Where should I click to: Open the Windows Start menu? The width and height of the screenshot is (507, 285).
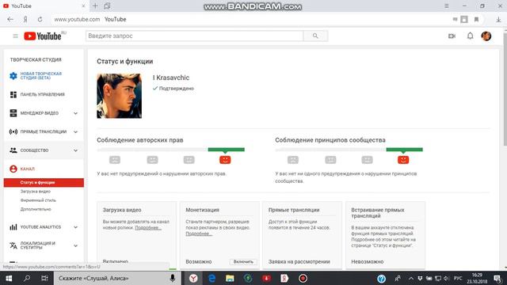[x=9, y=278]
